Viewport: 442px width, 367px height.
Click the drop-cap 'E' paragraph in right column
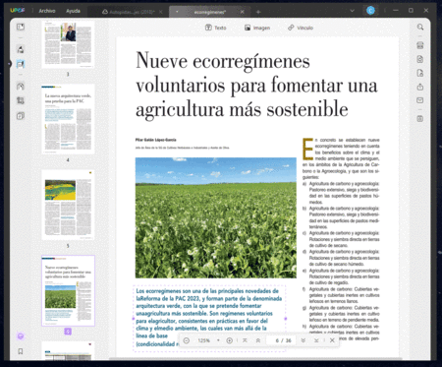(341, 158)
